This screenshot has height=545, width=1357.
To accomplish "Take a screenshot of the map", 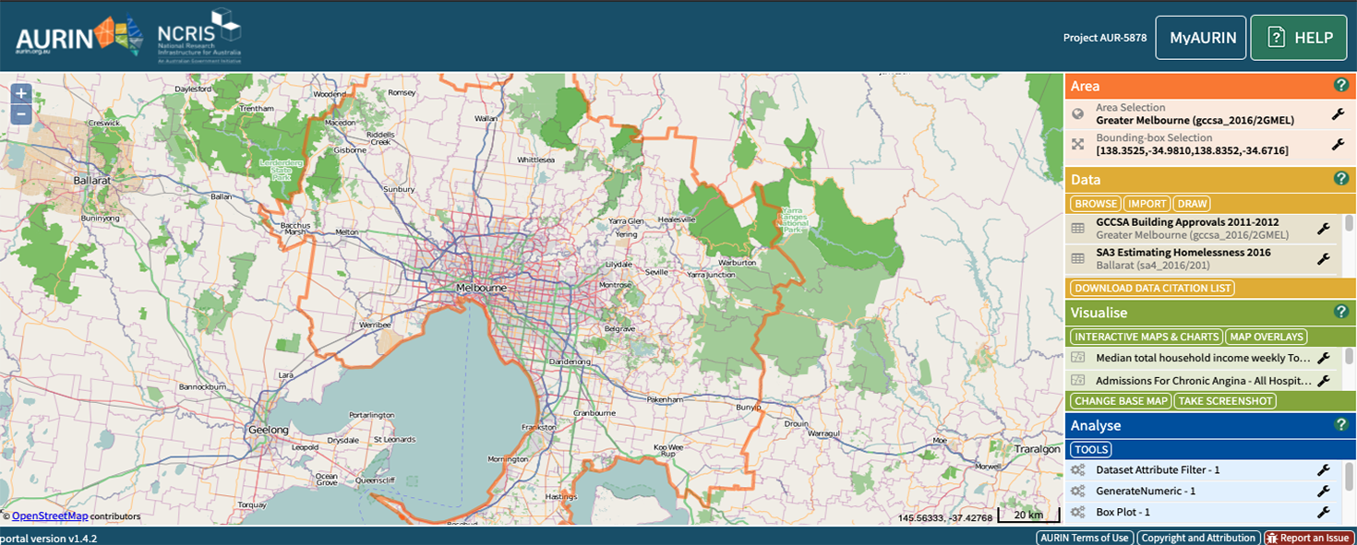I will point(1226,401).
